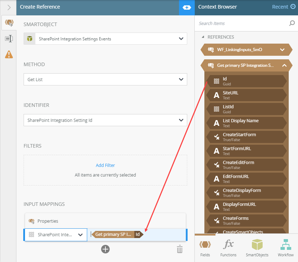Delete the mapping with the trash icon
This screenshot has width=298, height=262.
click(180, 249)
